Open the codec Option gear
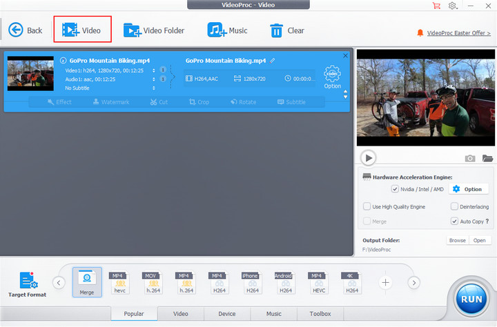Image resolution: width=497 pixels, height=327 pixels. [x=332, y=77]
